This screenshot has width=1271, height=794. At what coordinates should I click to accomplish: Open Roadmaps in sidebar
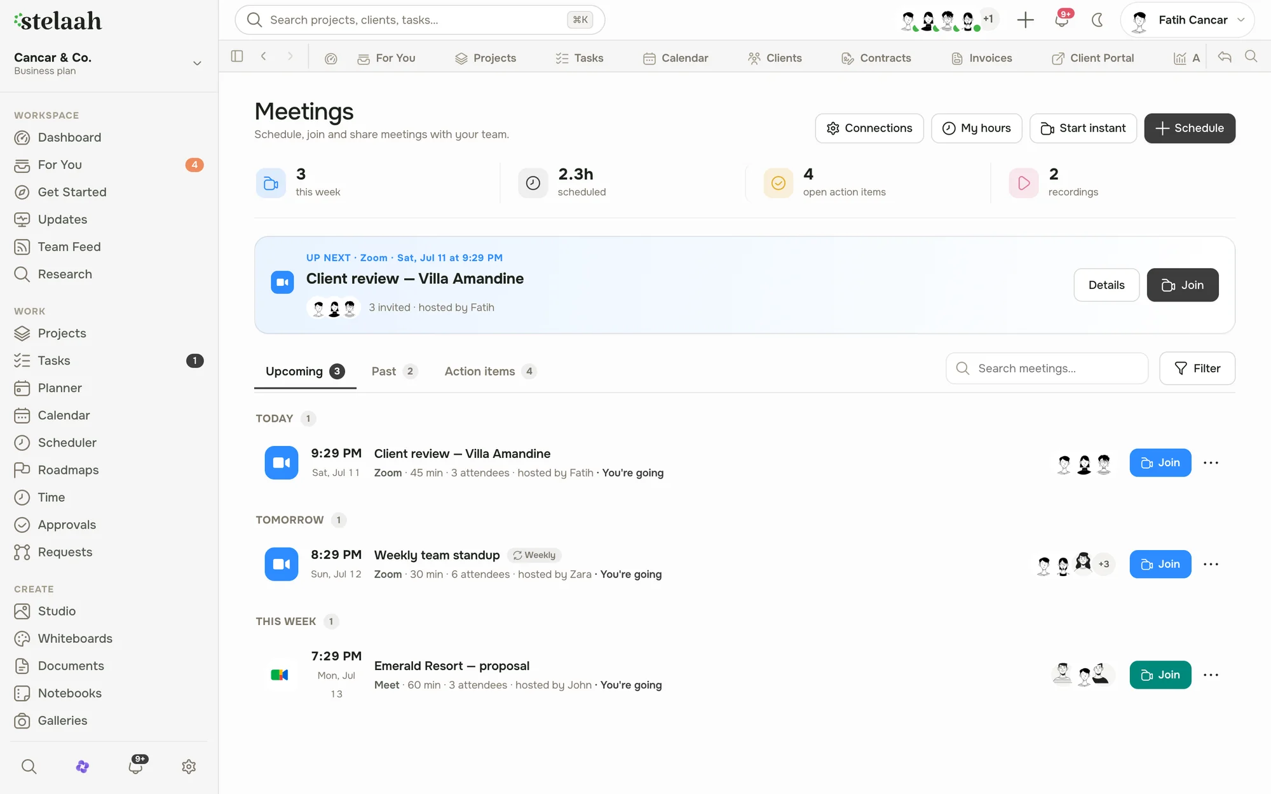point(108,469)
